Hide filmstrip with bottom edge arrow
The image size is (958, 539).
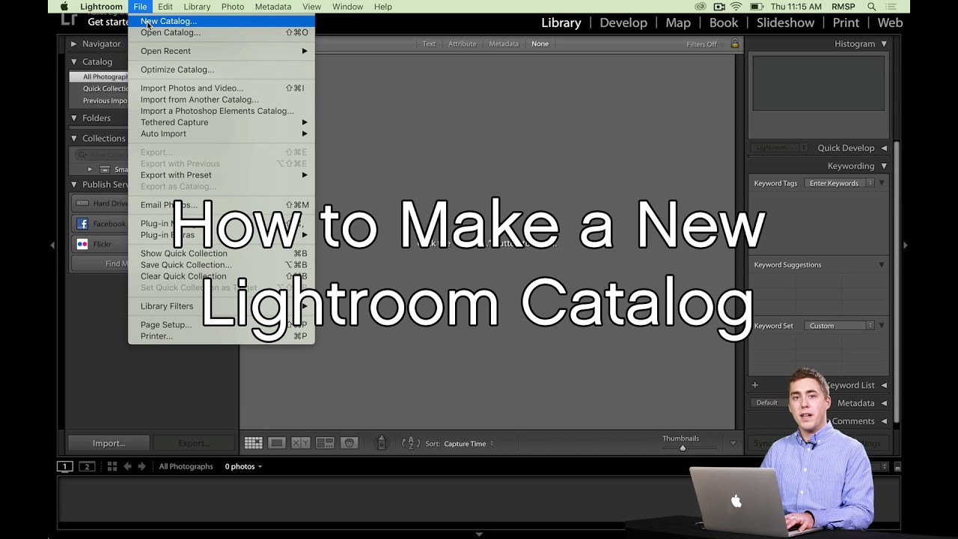click(479, 534)
